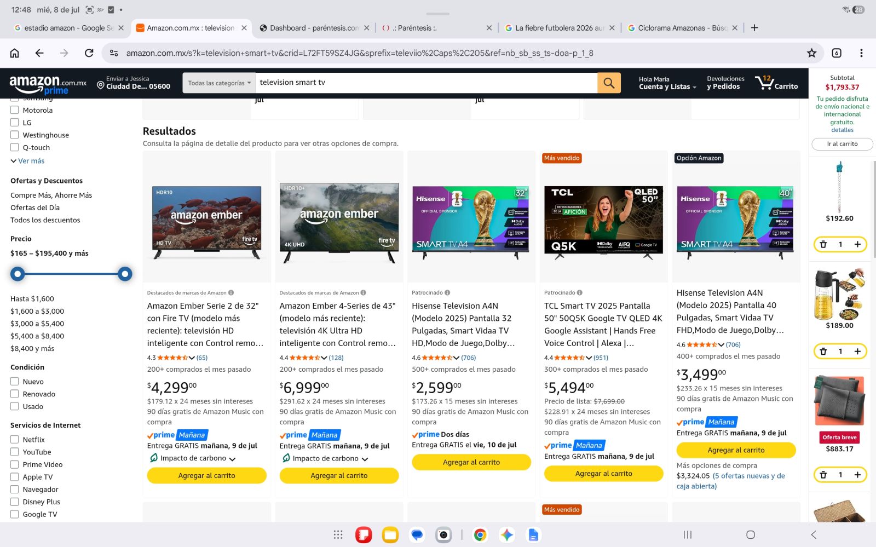876x547 pixels.
Task: Click the browser address bar URL
Action: [360, 53]
